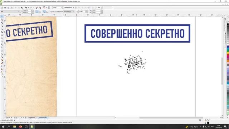229x129 pixels.
Task: Open File Explorer from the taskbar
Action: (15, 126)
